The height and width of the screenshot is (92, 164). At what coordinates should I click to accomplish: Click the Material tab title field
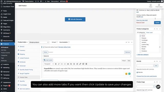point(87,56)
